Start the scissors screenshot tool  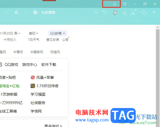pyautogui.click(x=133, y=12)
